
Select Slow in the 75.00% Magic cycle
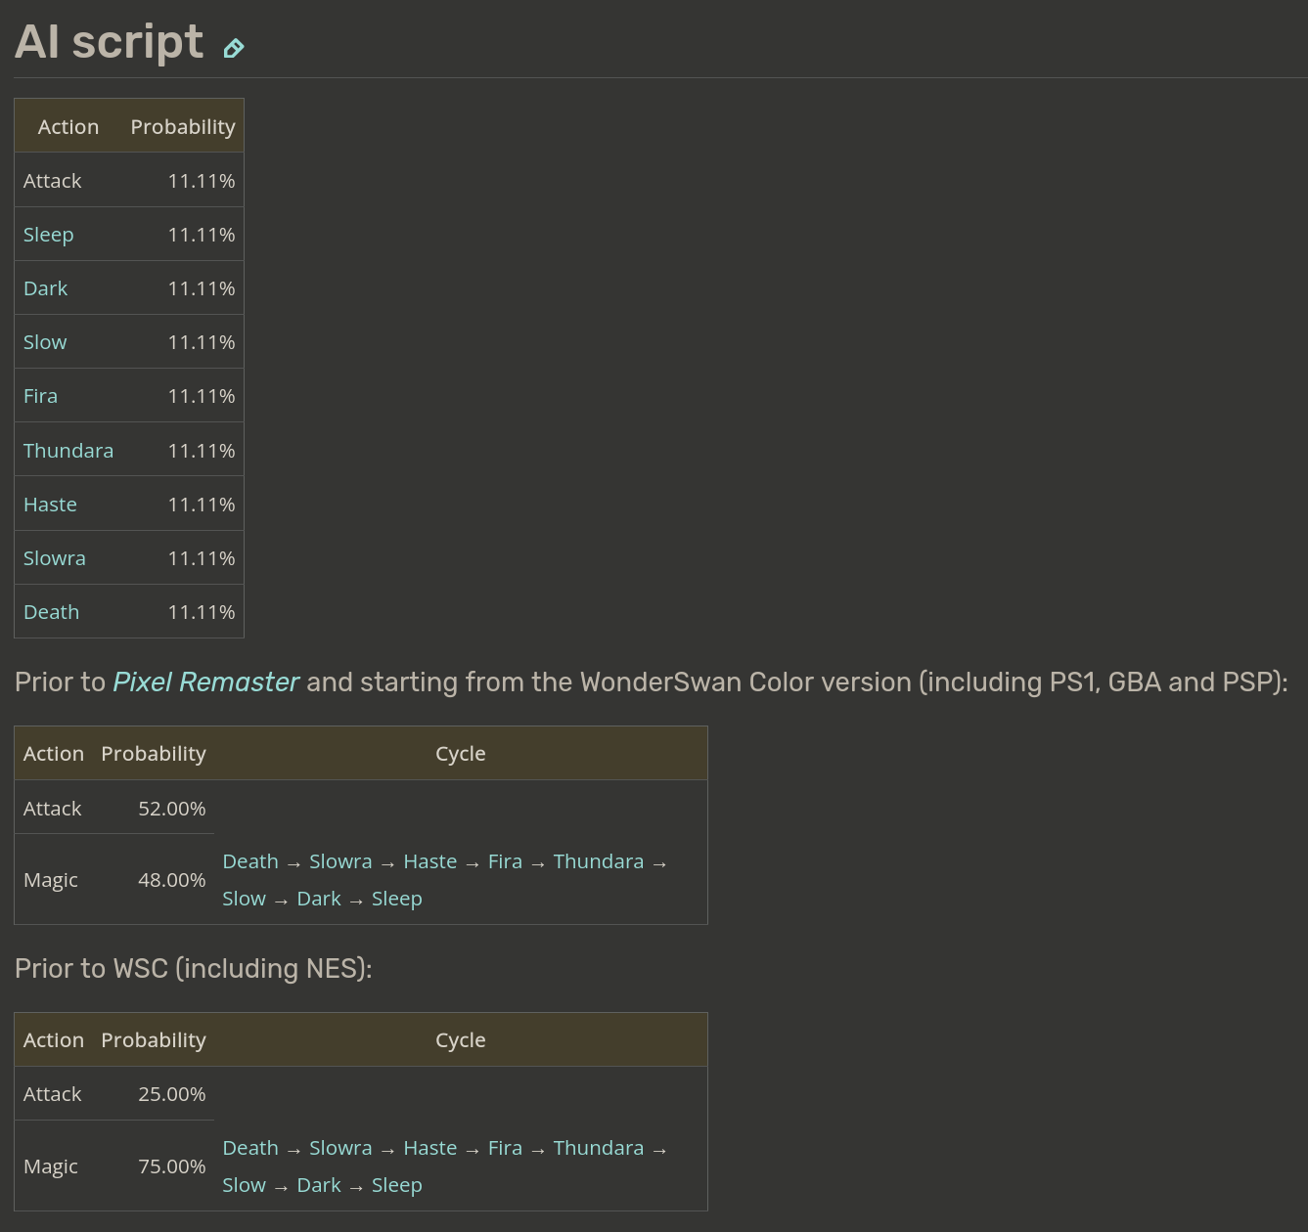point(245,1185)
